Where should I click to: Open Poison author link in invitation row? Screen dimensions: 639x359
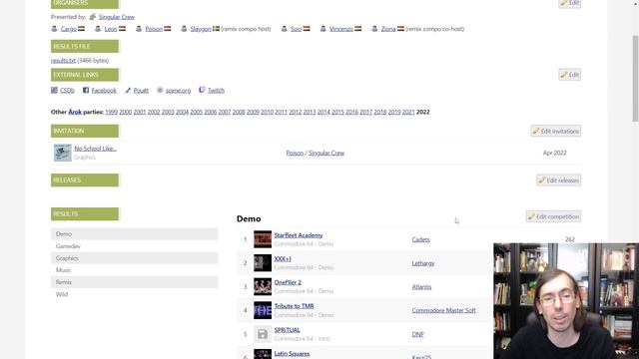tap(295, 153)
